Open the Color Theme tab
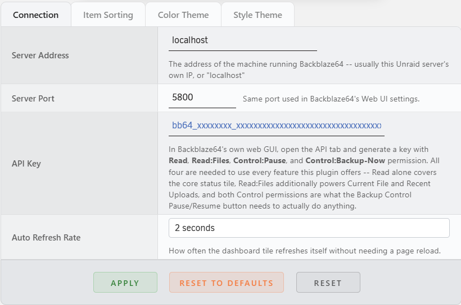 pyautogui.click(x=183, y=15)
